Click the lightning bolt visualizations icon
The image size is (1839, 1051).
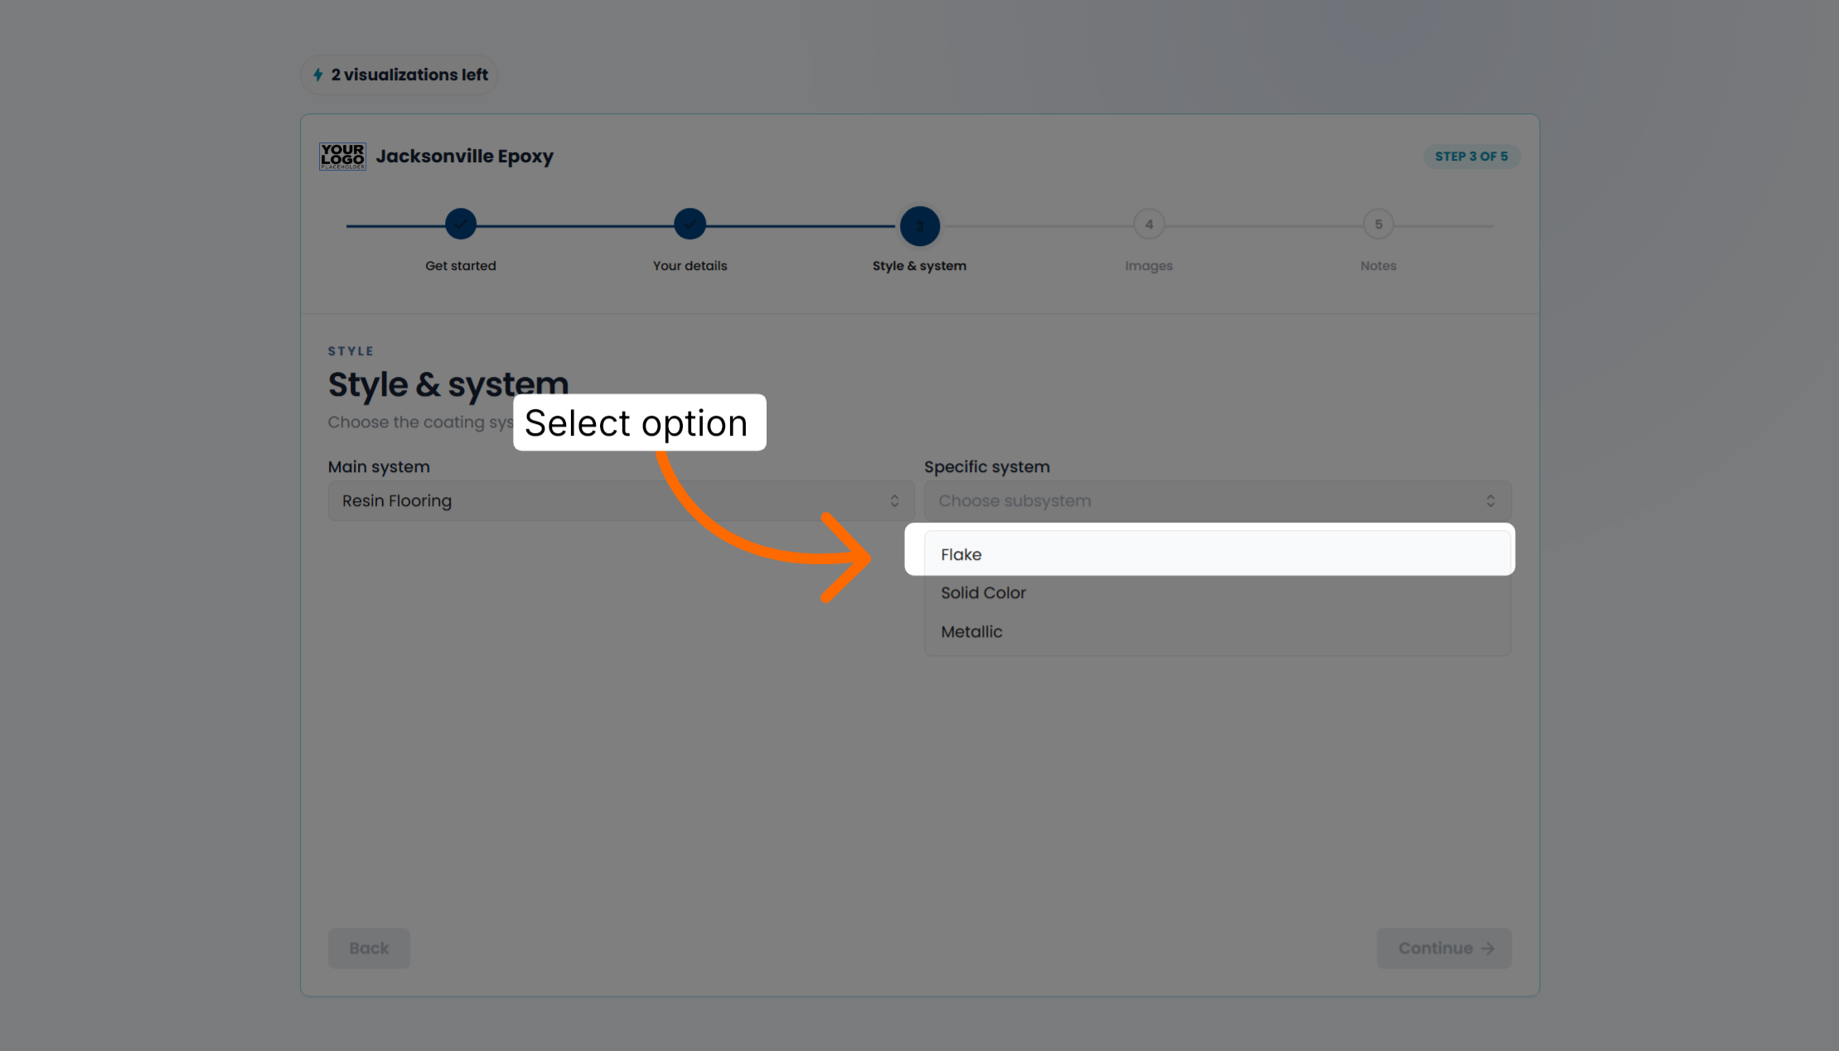pos(318,75)
